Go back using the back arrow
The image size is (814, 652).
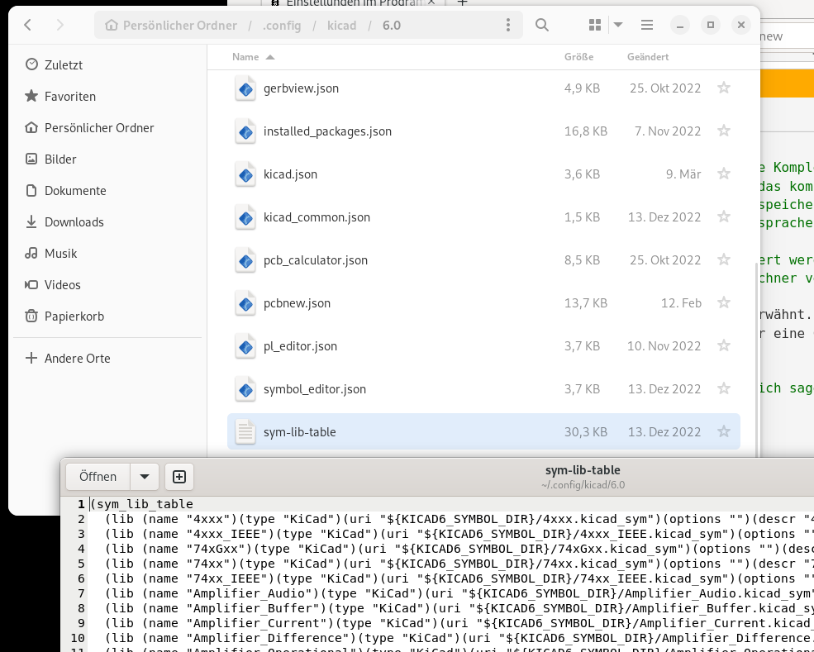click(x=28, y=25)
